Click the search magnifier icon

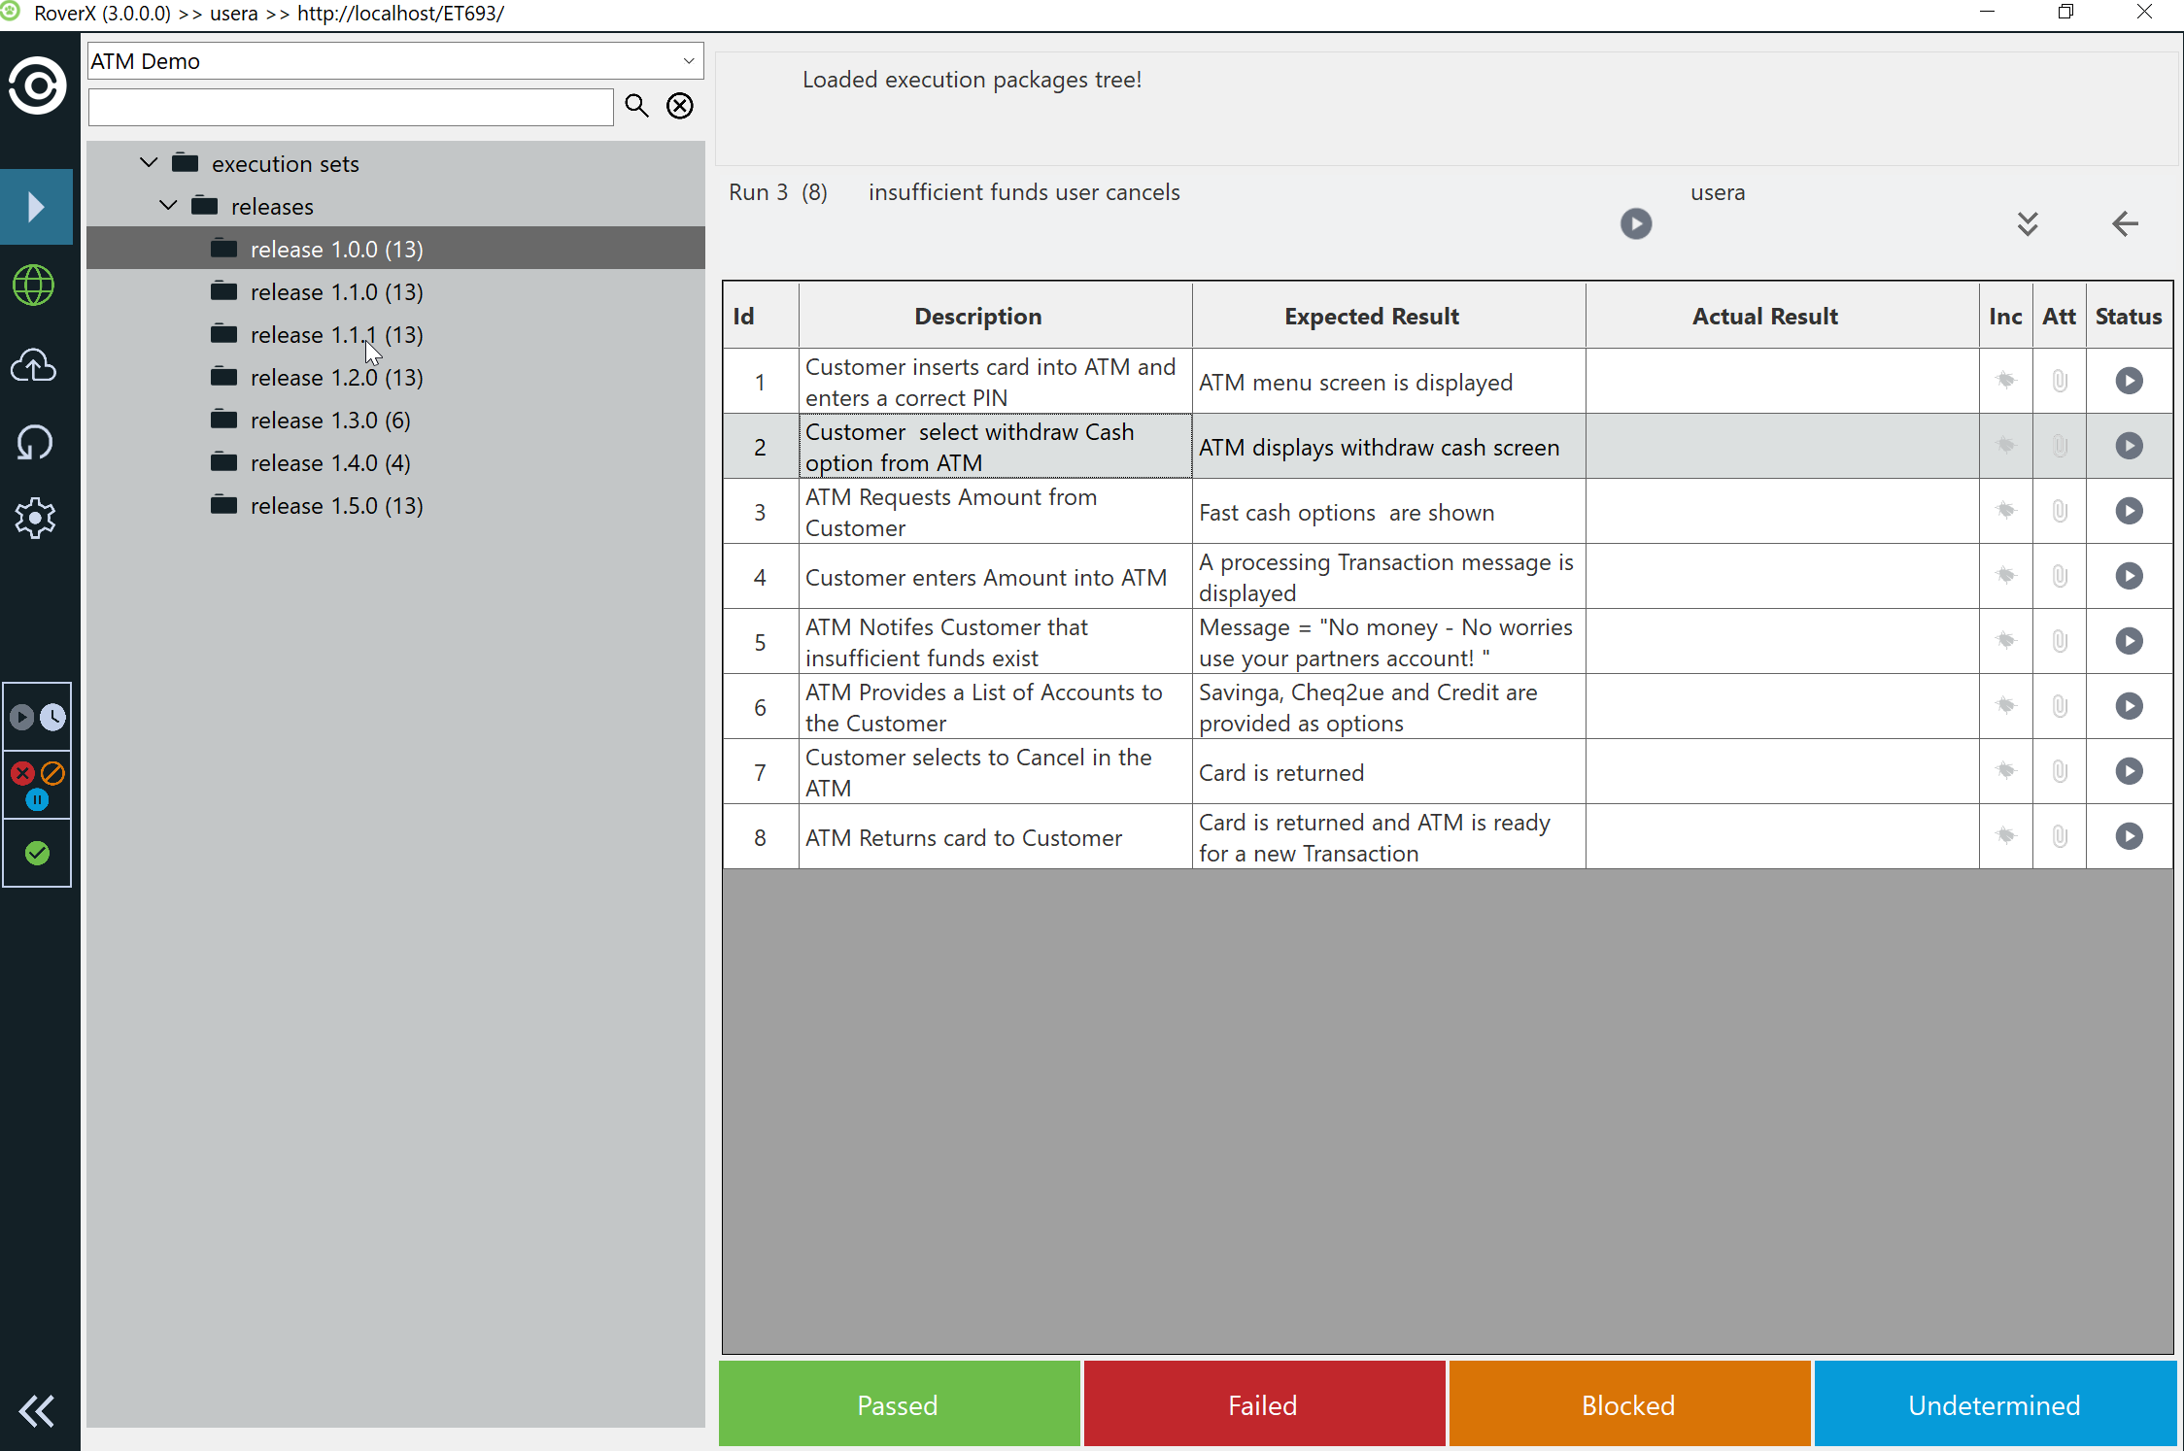pos(636,106)
